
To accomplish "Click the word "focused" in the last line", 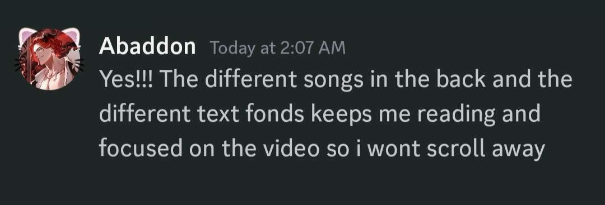I will point(141,149).
